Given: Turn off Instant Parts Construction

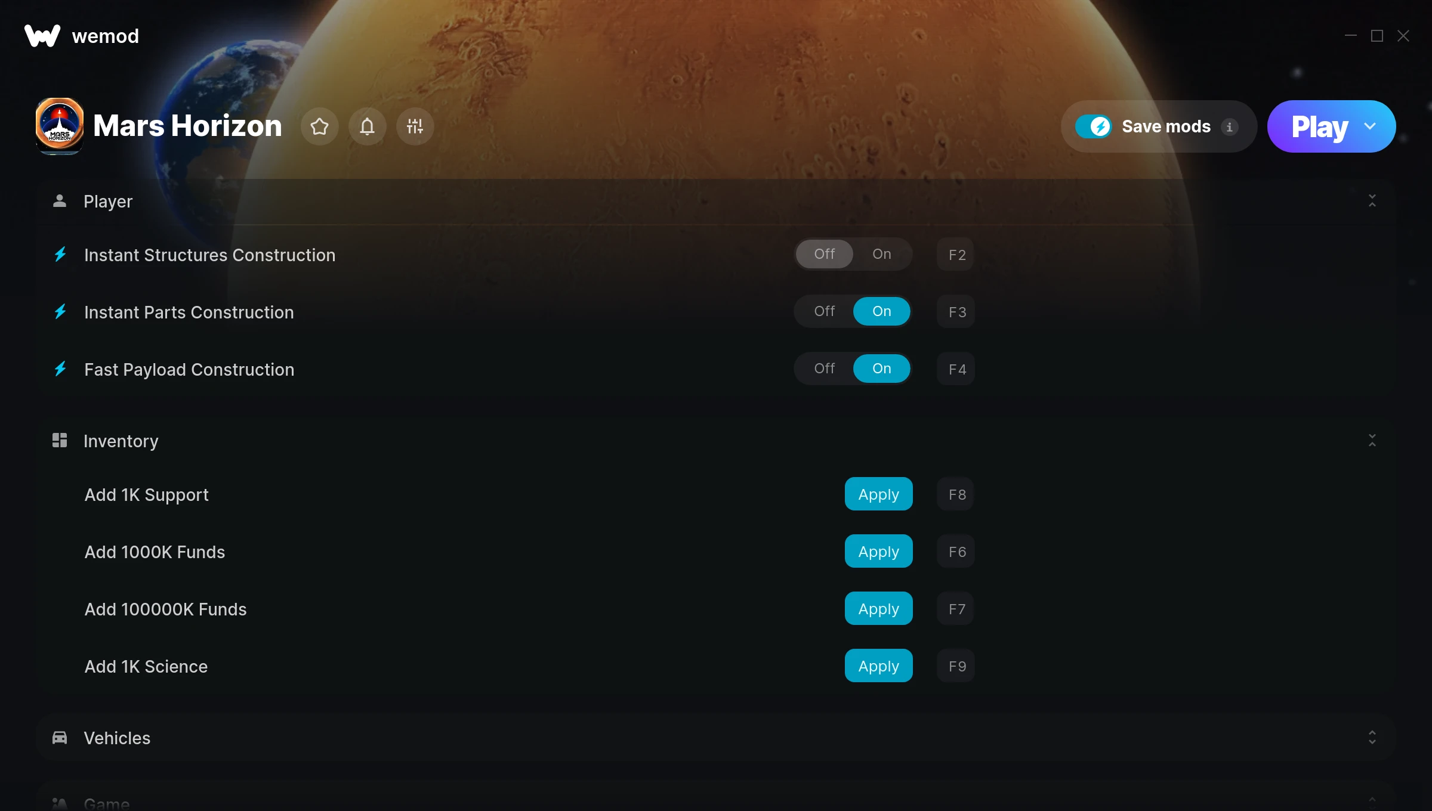Looking at the screenshot, I should pyautogui.click(x=824, y=311).
